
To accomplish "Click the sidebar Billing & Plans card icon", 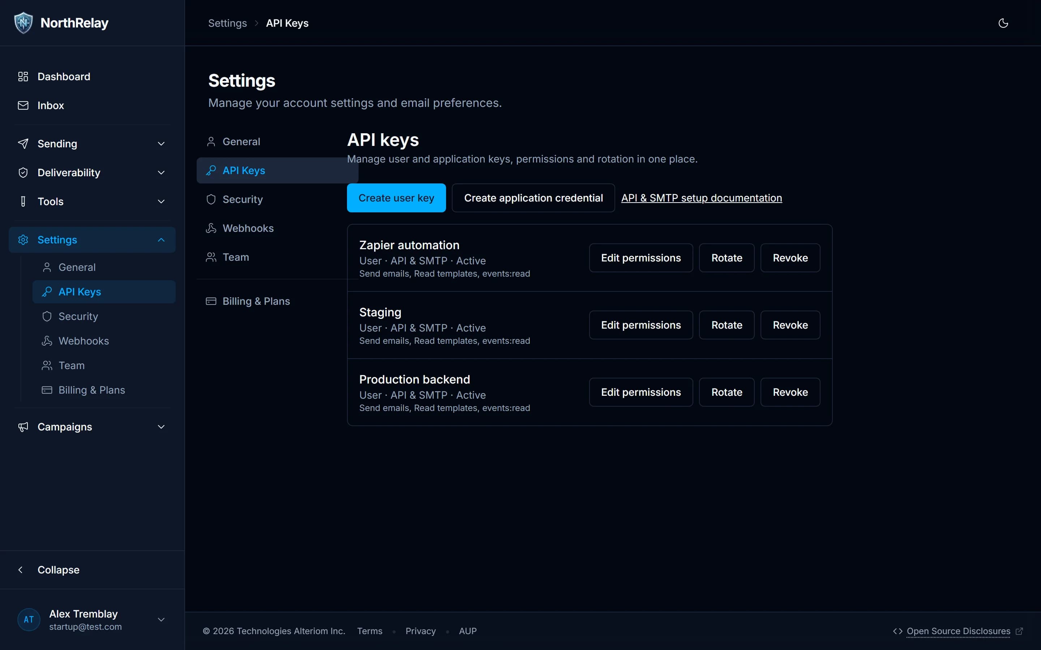I will [47, 390].
